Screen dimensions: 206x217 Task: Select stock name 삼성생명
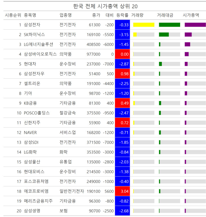click(x=32, y=211)
